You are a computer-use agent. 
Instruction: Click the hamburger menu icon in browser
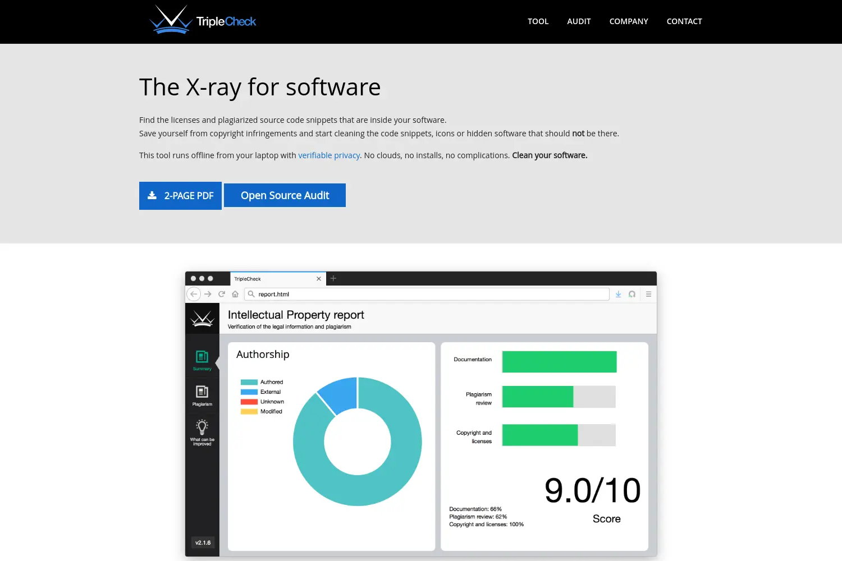(x=648, y=294)
